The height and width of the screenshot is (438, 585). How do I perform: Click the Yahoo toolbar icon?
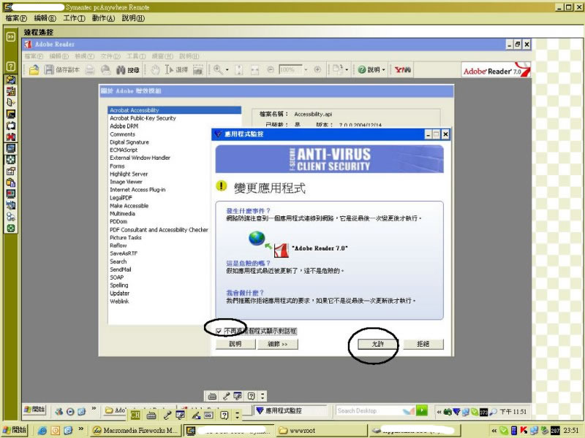[x=403, y=69]
